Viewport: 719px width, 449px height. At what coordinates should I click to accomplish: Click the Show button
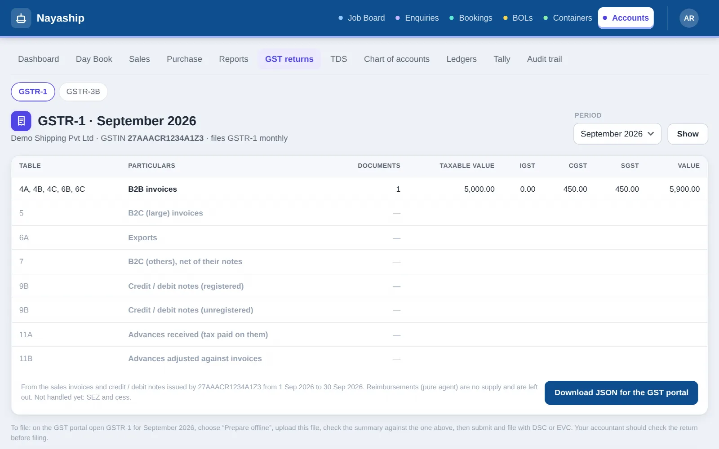688,134
